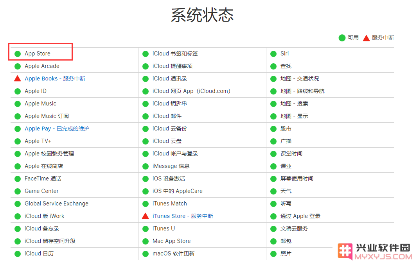Screen dimensions: 417x266
Task: Select the iCloud 书签和标签 entry
Action: point(175,54)
